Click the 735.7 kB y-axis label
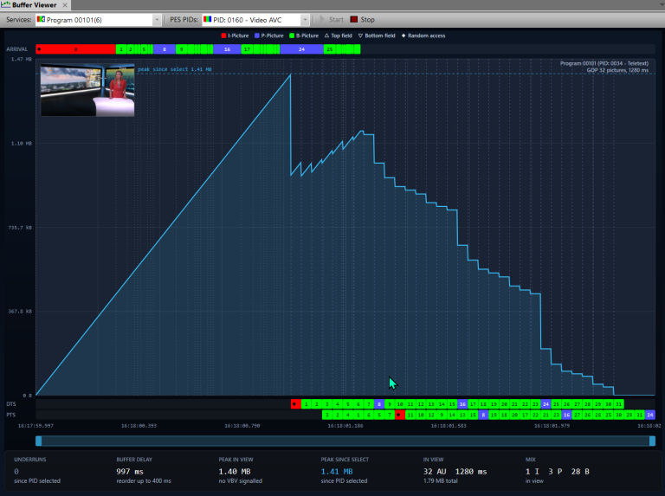This screenshot has height=496, width=665. pyautogui.click(x=20, y=228)
